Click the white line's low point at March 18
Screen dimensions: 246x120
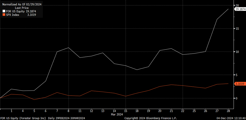pos(137,70)
